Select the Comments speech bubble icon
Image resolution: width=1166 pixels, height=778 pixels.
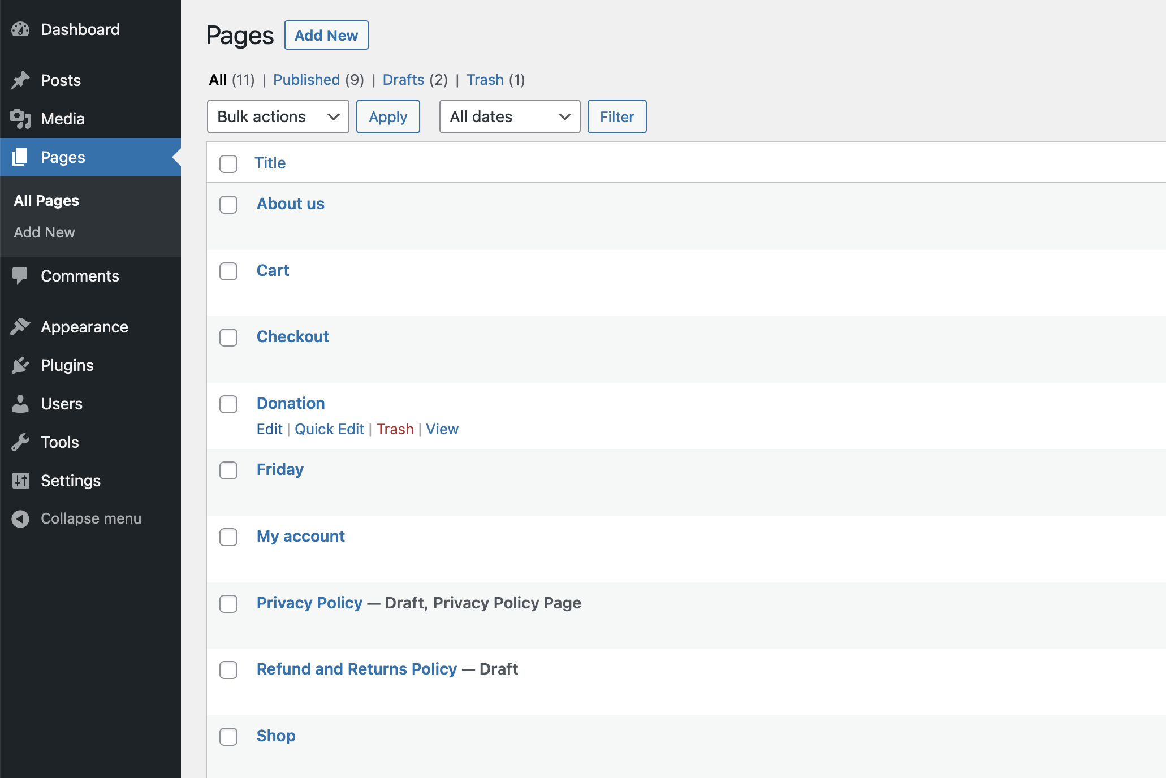click(x=20, y=276)
